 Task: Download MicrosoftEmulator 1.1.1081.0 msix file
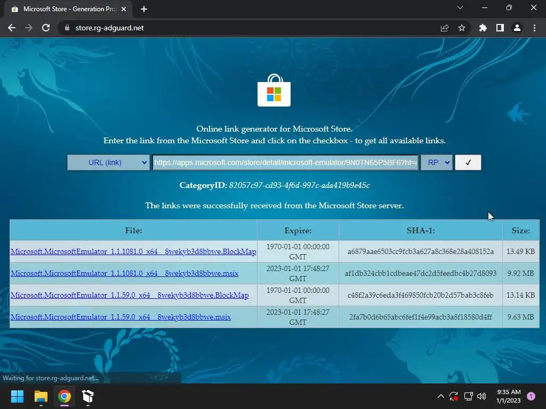124,273
